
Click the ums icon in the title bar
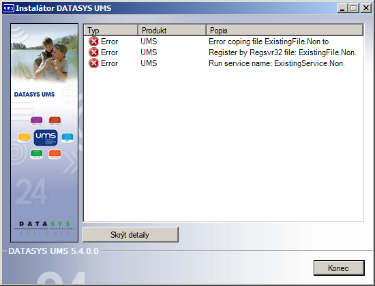(9, 8)
